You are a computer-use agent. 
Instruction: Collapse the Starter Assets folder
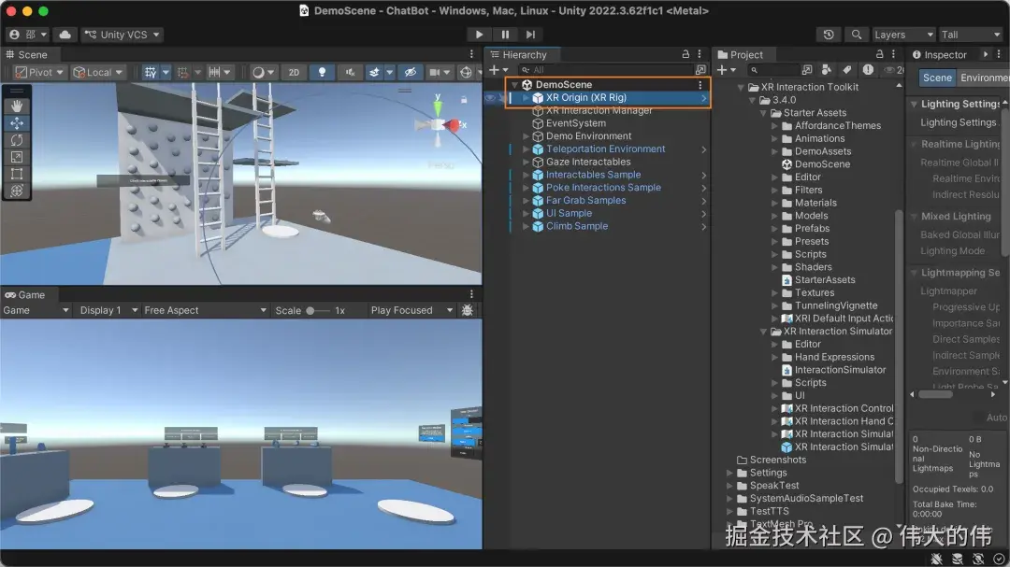pos(763,113)
